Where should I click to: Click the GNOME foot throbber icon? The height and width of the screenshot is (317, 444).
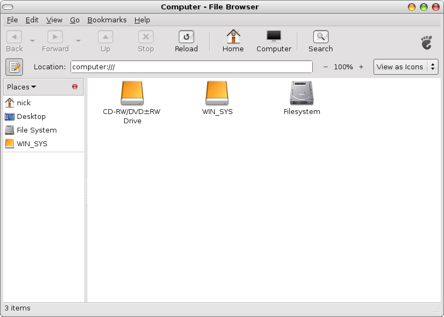coord(427,43)
